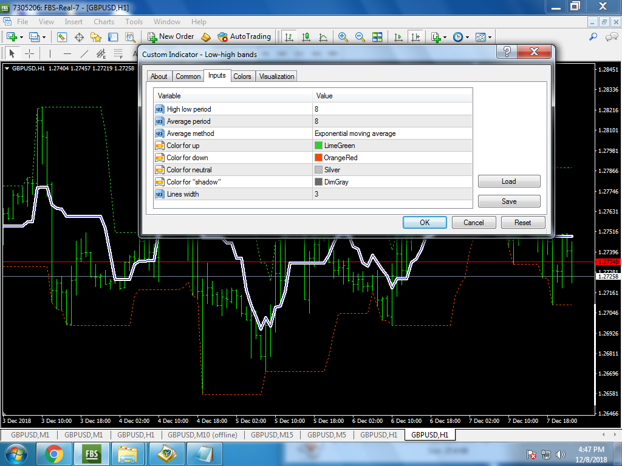The image size is (622, 466).
Task: Open the View menu
Action: tap(46, 22)
